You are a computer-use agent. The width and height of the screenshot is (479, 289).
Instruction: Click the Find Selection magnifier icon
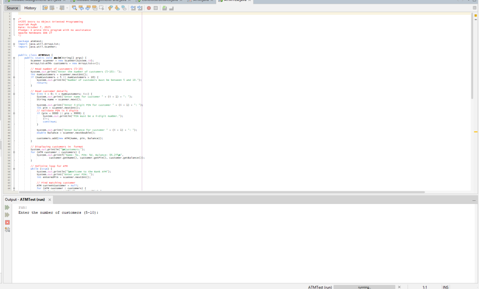[75, 8]
